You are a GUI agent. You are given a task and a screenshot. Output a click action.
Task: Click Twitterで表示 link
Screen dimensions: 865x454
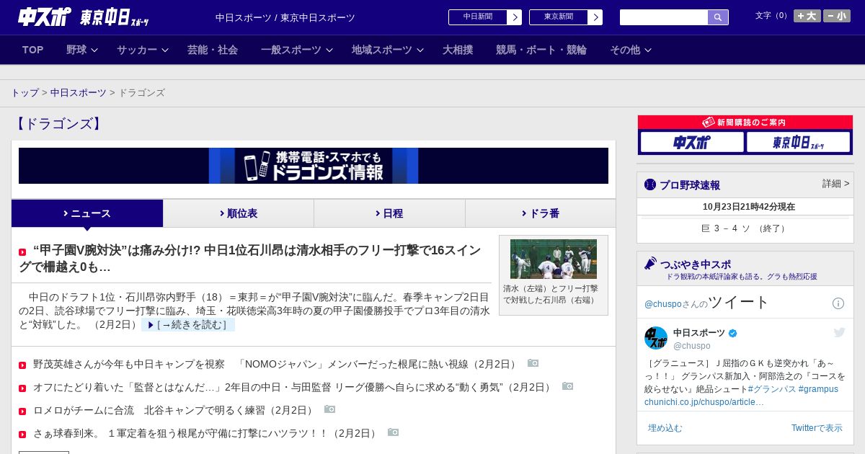pyautogui.click(x=817, y=428)
